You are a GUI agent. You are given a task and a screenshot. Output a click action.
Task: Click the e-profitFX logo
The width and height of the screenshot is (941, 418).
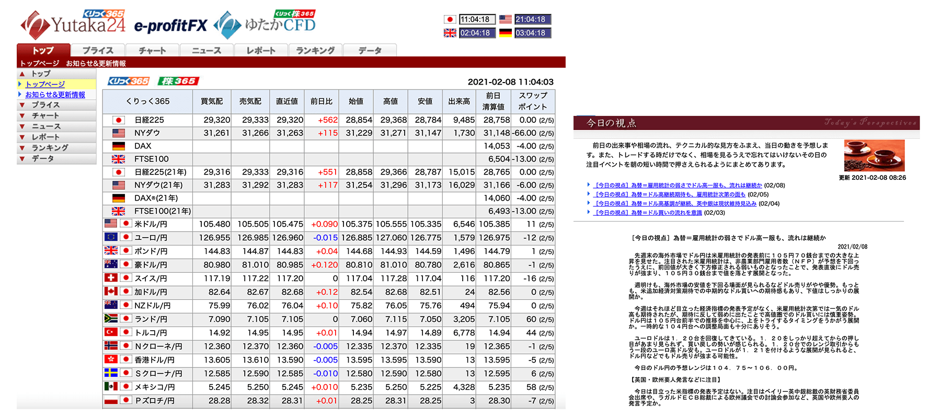point(170,26)
